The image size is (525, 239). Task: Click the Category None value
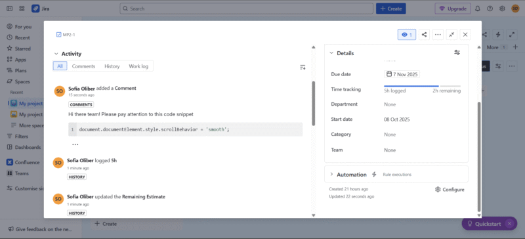pos(390,135)
